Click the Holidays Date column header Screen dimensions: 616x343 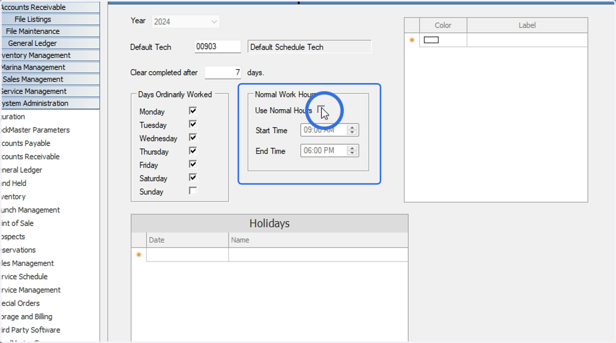click(187, 240)
